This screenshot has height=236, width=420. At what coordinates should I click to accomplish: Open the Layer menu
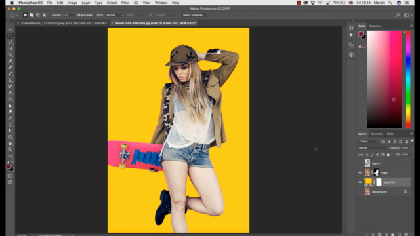click(x=86, y=3)
